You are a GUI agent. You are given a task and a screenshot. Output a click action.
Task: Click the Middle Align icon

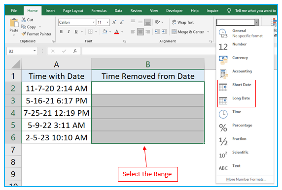(x=141, y=22)
